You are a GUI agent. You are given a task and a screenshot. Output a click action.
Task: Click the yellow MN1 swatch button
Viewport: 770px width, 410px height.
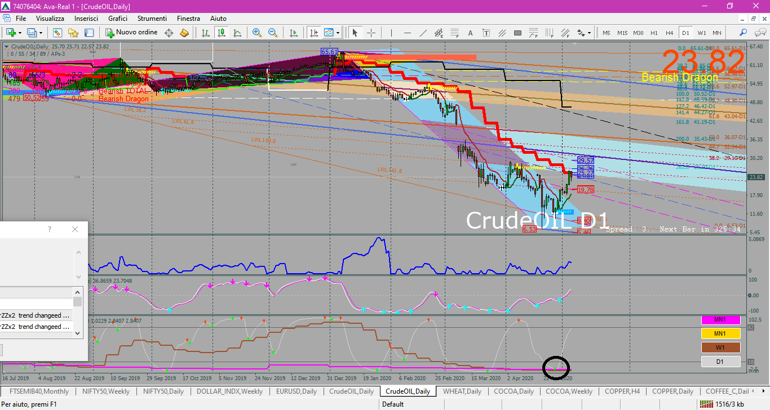pos(720,333)
